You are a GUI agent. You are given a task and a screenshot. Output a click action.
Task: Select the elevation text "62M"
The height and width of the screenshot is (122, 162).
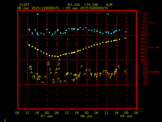point(109,5)
